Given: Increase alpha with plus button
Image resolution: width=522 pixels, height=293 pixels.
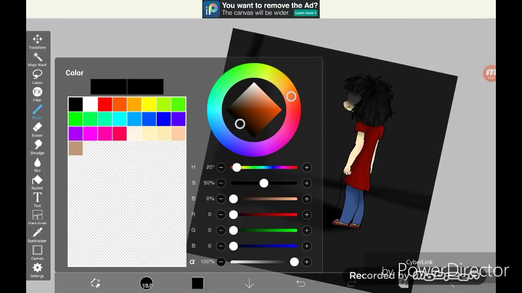Looking at the screenshot, I should tap(307, 262).
